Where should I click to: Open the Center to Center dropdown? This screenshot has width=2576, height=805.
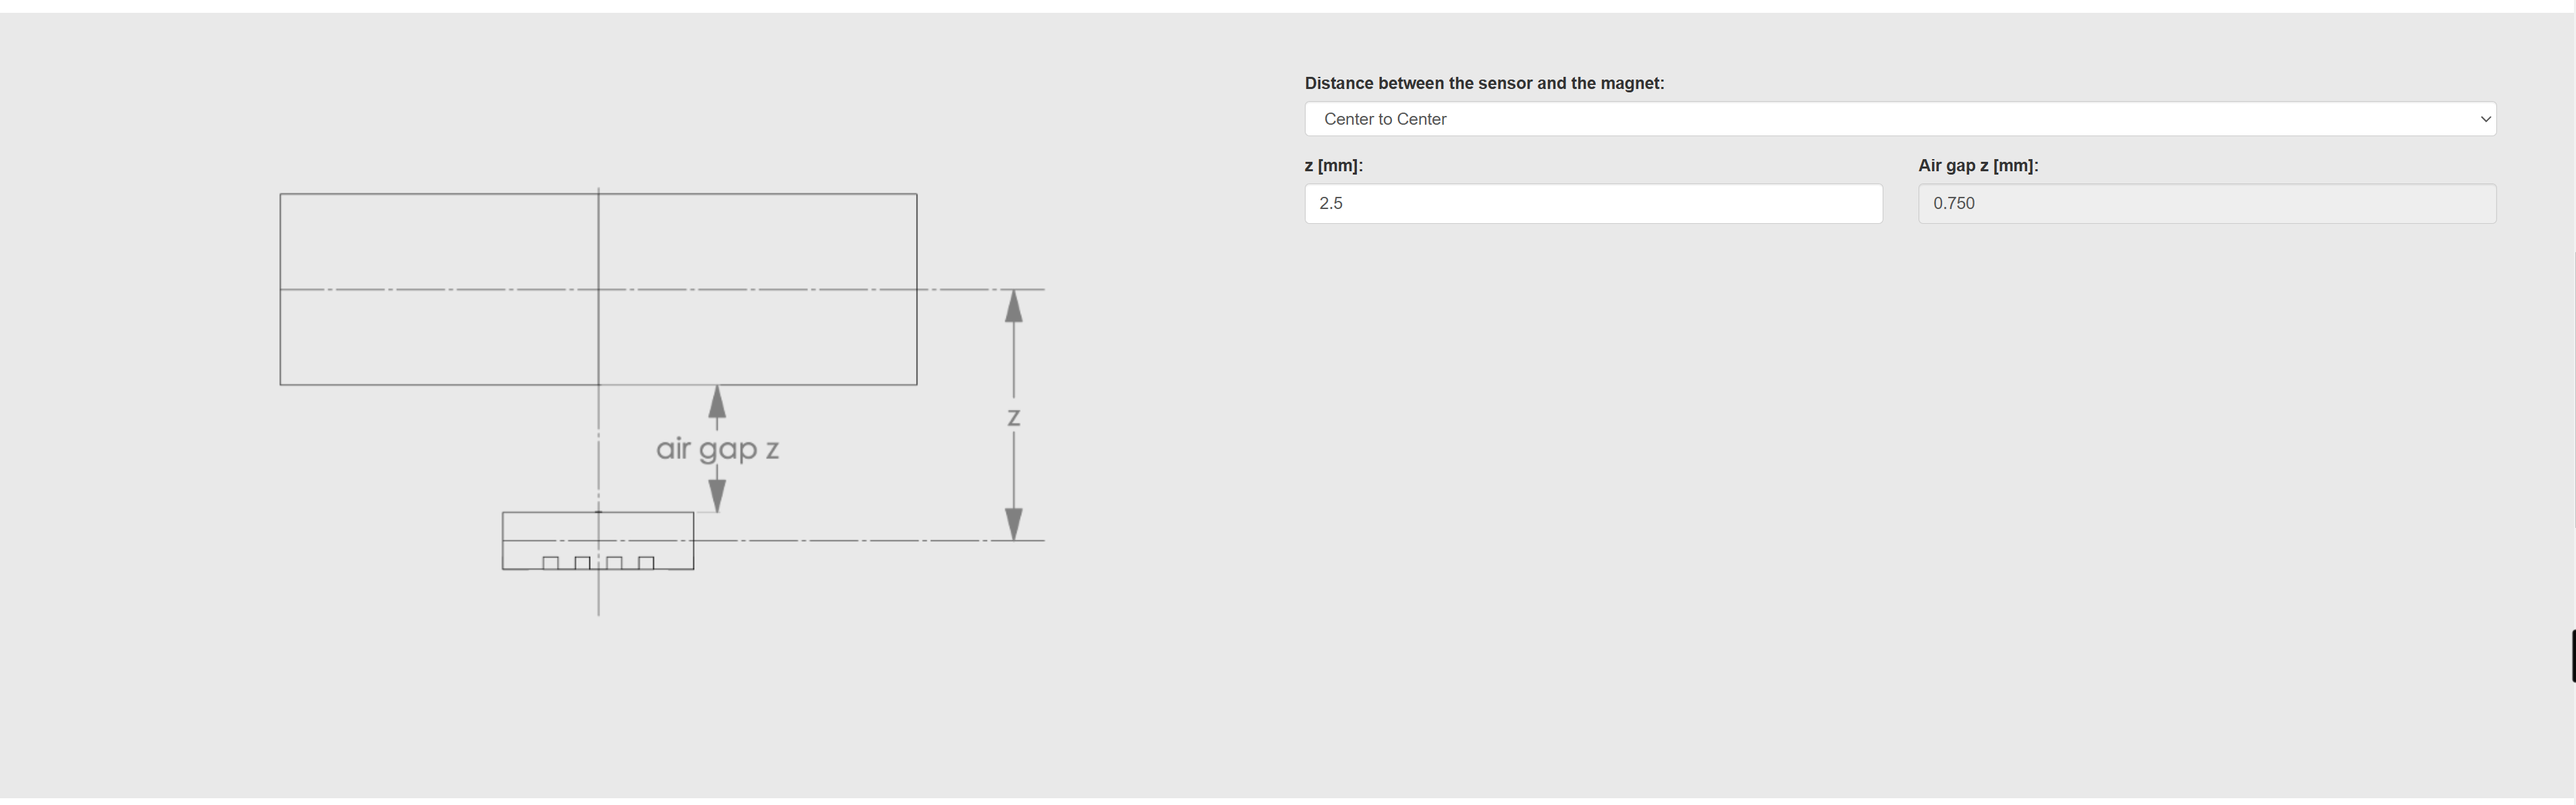pyautogui.click(x=1900, y=119)
